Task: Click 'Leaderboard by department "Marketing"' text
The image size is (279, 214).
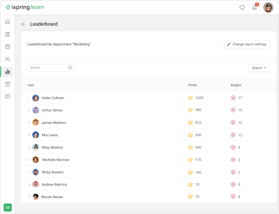Action: [x=59, y=44]
